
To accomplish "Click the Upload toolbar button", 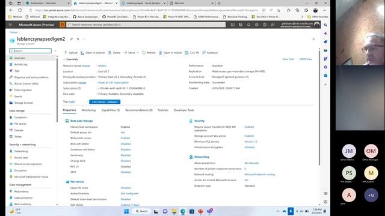I will click(71, 53).
